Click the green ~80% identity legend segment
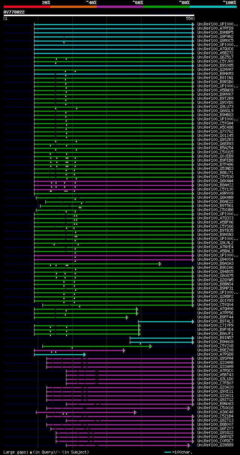Image resolution: width=240 pixels, height=455 pixels. pos(166,7)
